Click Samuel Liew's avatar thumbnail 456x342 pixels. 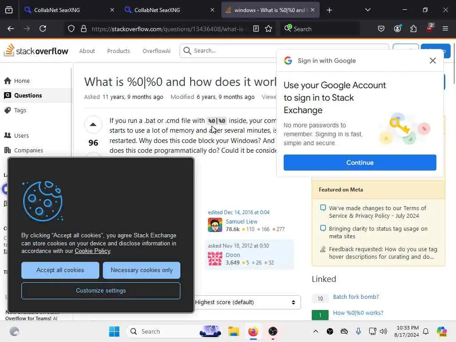point(215,225)
